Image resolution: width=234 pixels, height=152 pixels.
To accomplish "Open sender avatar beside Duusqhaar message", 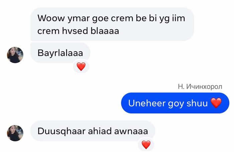I will click(x=15, y=133).
